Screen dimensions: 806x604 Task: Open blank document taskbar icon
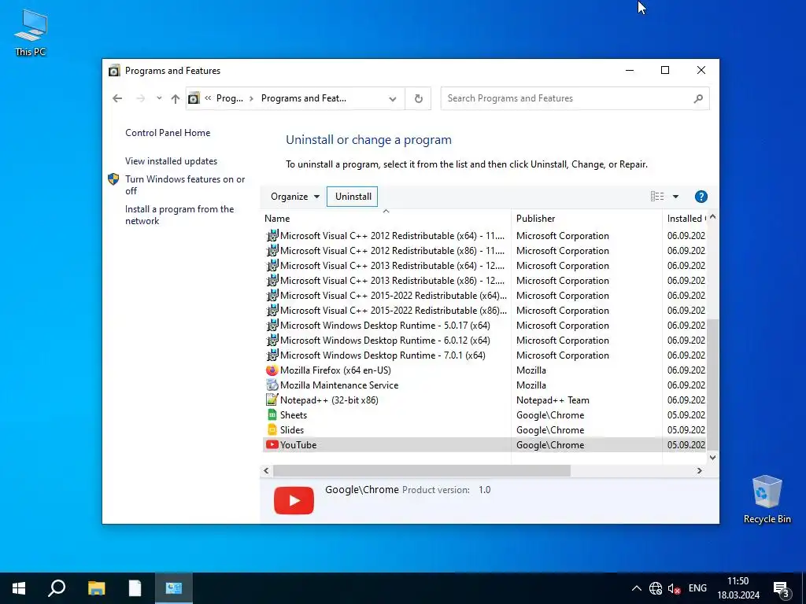pyautogui.click(x=135, y=588)
